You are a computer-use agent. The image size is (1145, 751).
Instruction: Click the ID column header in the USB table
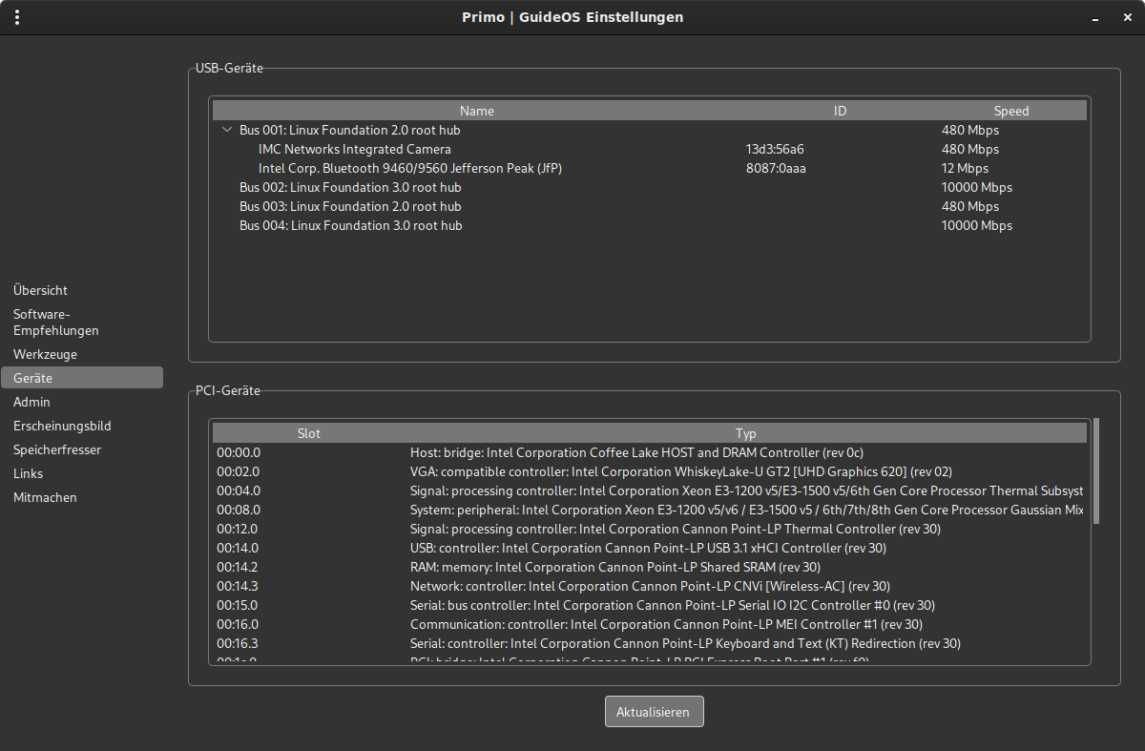point(840,111)
